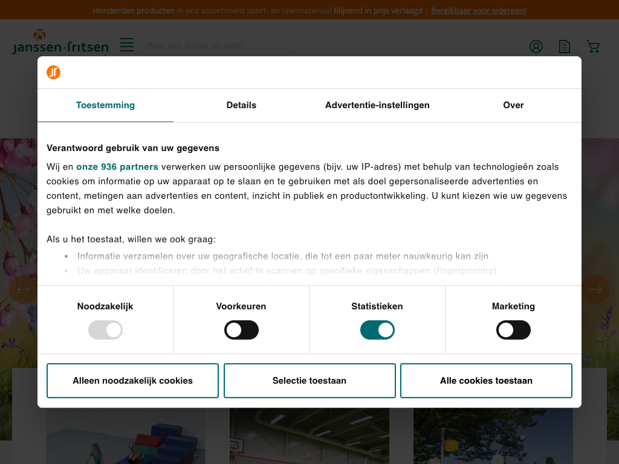Open the Advertentie-instellingen tab
Screen dimensions: 619x464
[377, 105]
